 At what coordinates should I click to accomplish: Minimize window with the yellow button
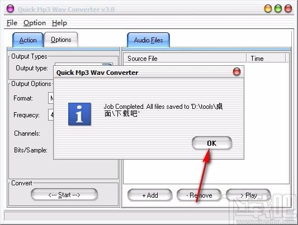(x=268, y=9)
